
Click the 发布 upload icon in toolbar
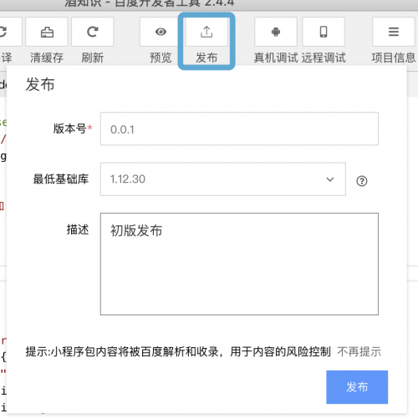coord(206,32)
